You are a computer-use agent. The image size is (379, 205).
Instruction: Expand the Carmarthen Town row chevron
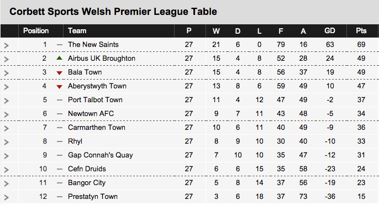tap(7, 128)
